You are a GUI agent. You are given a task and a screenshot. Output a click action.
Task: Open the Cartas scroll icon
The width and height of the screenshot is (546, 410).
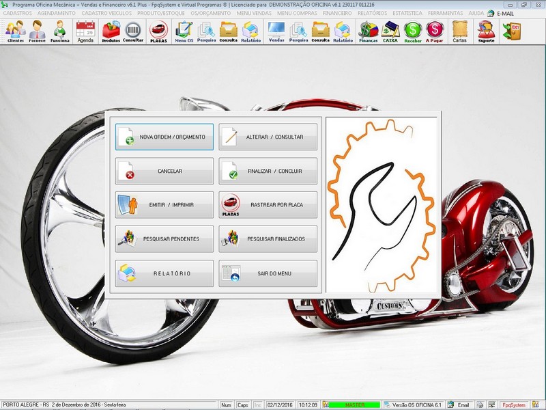(x=459, y=31)
